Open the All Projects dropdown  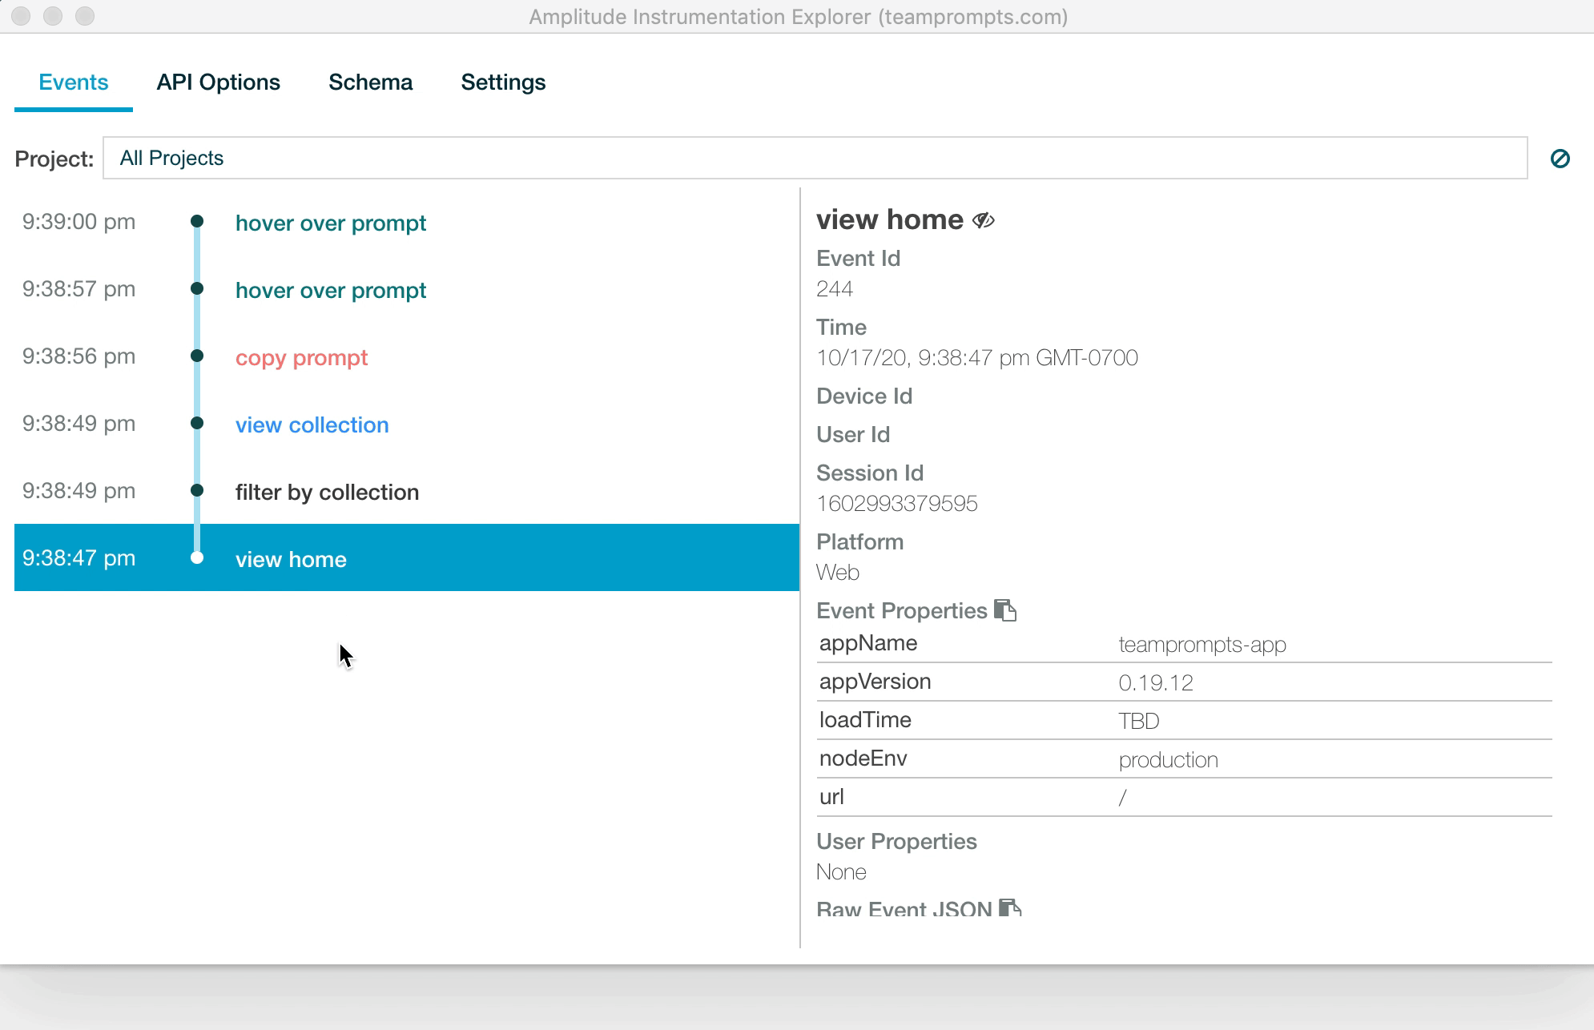814,159
